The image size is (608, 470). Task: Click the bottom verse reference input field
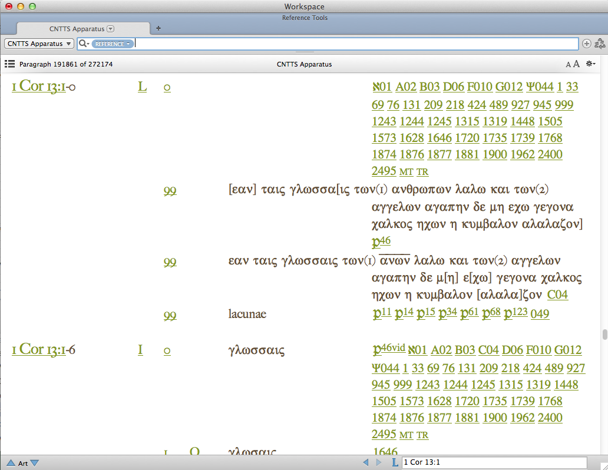tap(494, 463)
